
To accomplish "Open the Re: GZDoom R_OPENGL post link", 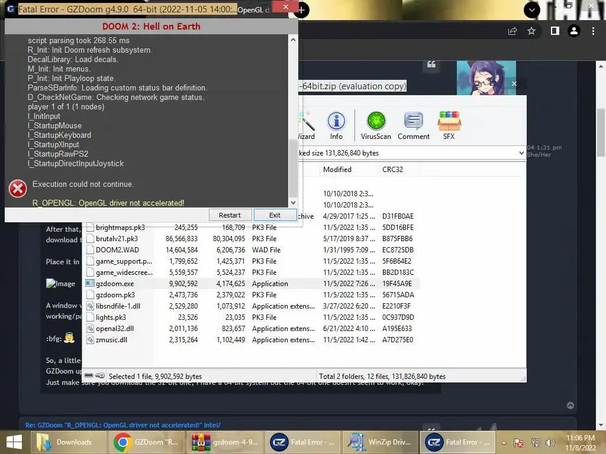I will click(123, 425).
